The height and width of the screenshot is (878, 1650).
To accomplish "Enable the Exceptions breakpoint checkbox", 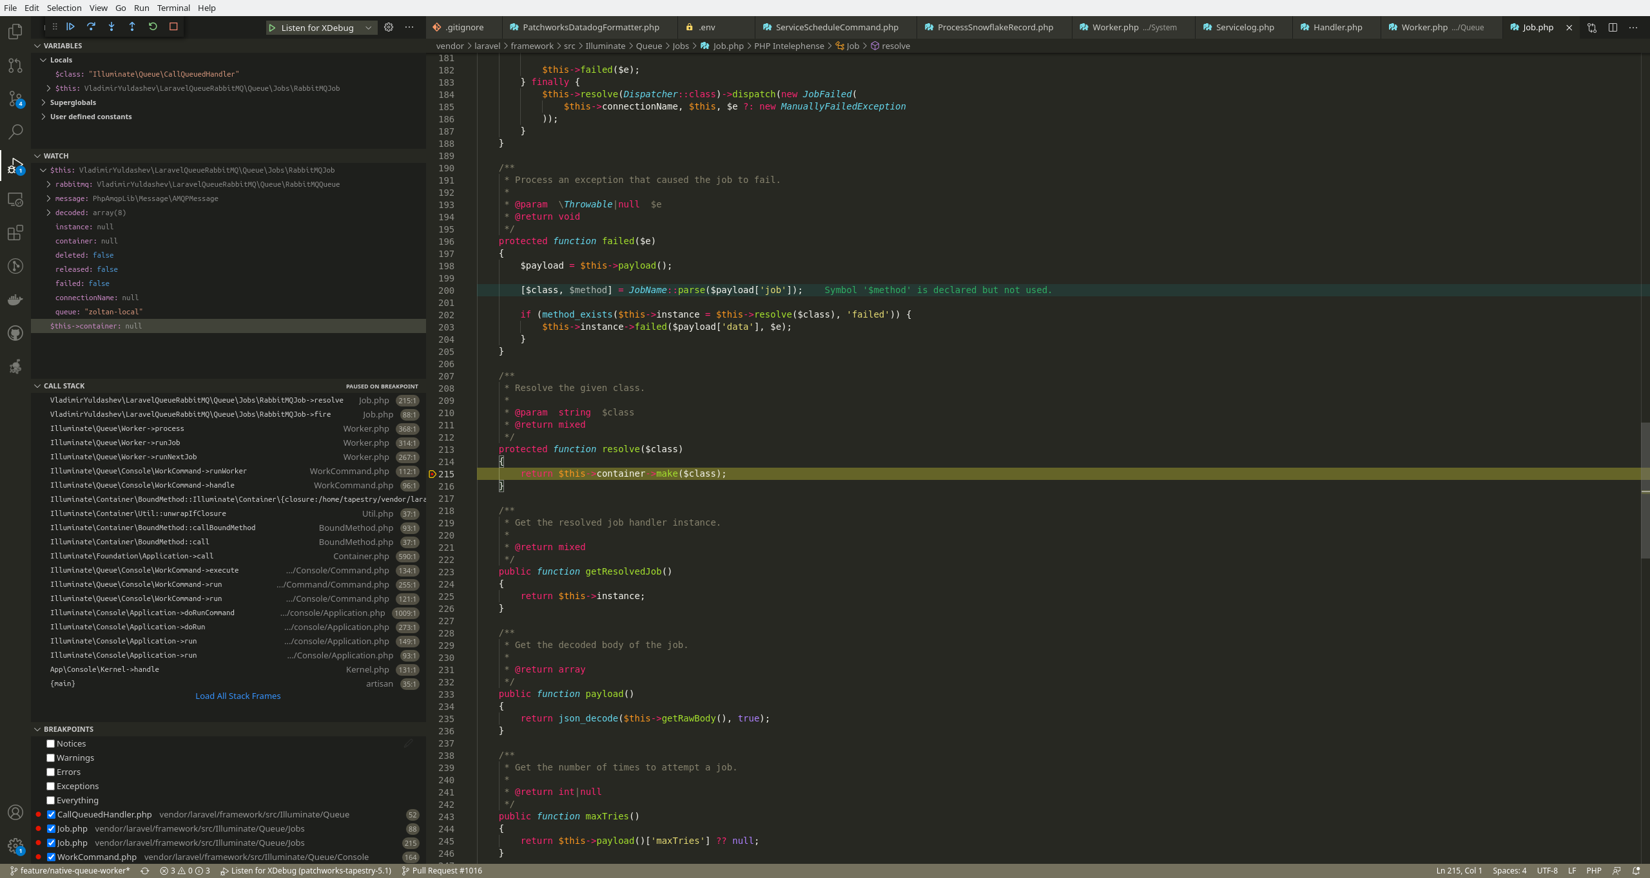I will coord(51,786).
